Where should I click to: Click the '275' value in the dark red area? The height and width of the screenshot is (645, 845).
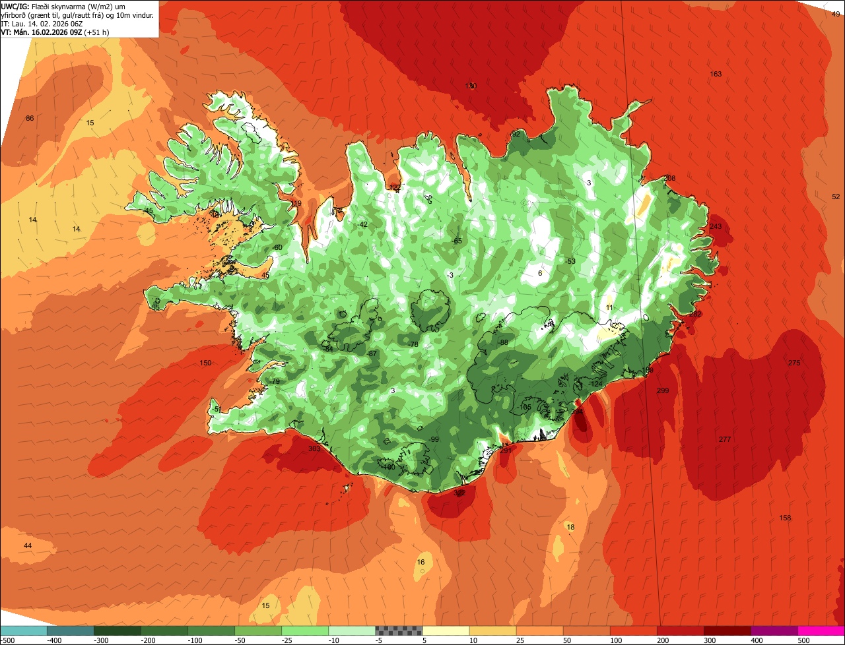[794, 363]
